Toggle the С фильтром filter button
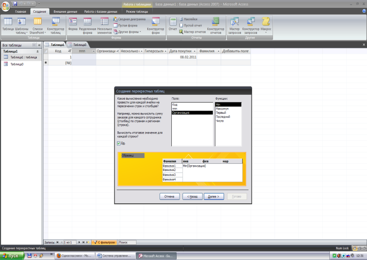Viewport: 367px width, 260px height. (104, 242)
